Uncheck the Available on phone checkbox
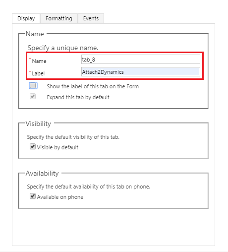 click(x=33, y=196)
